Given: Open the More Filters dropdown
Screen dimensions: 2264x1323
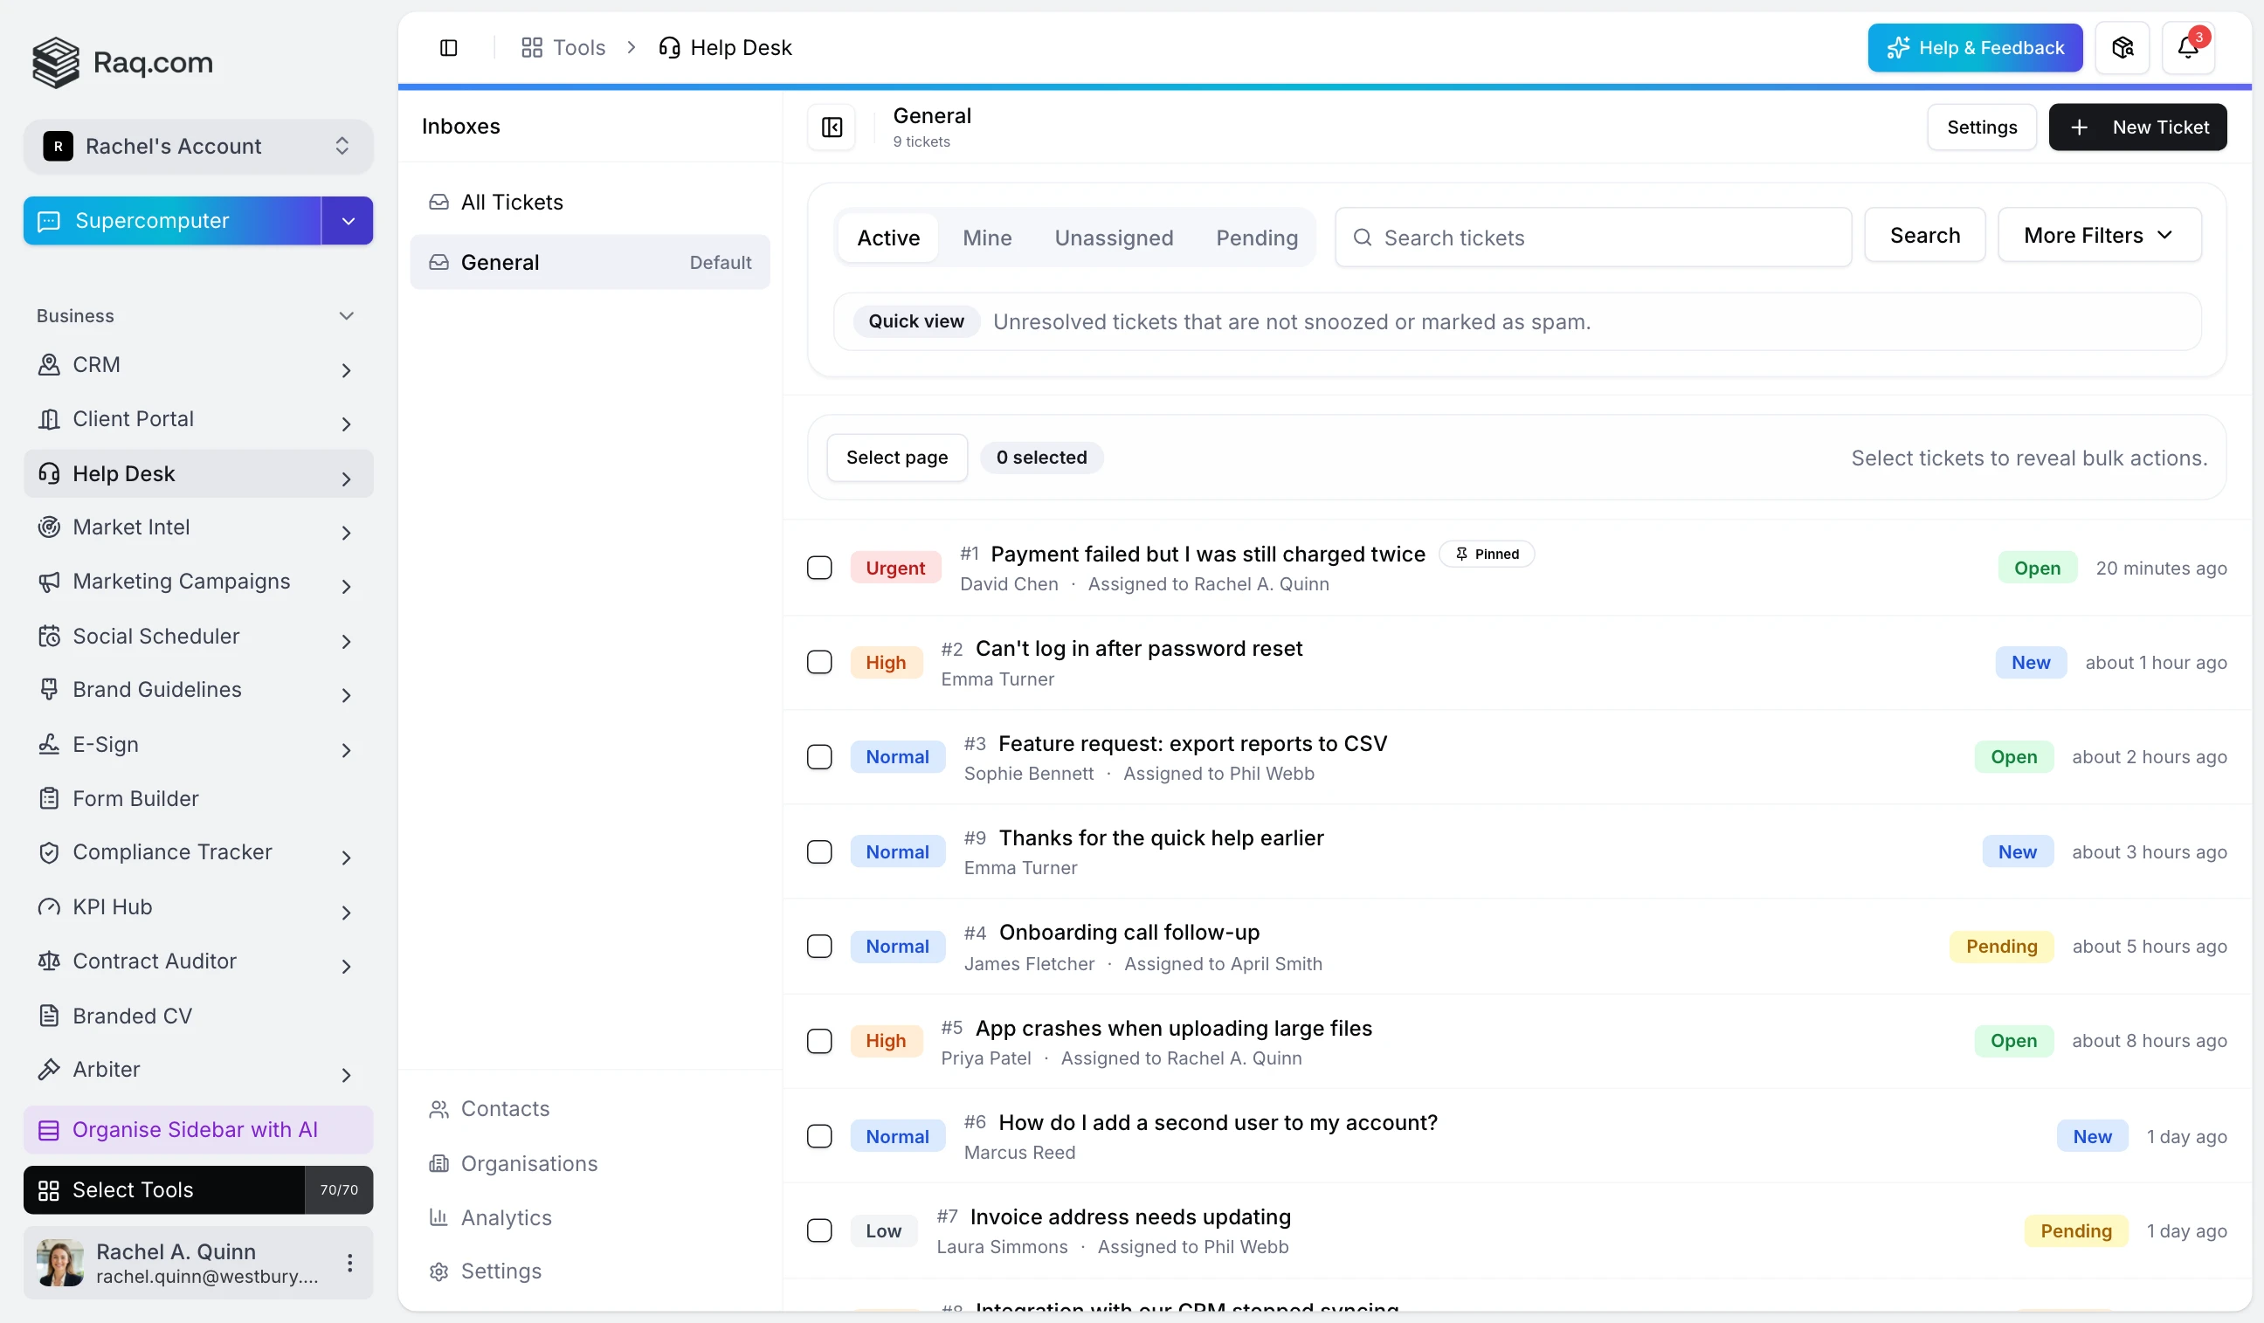Looking at the screenshot, I should (2099, 235).
